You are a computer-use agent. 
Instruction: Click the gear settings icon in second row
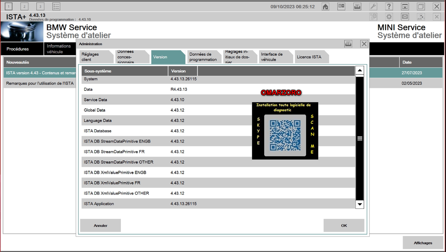click(389, 17)
